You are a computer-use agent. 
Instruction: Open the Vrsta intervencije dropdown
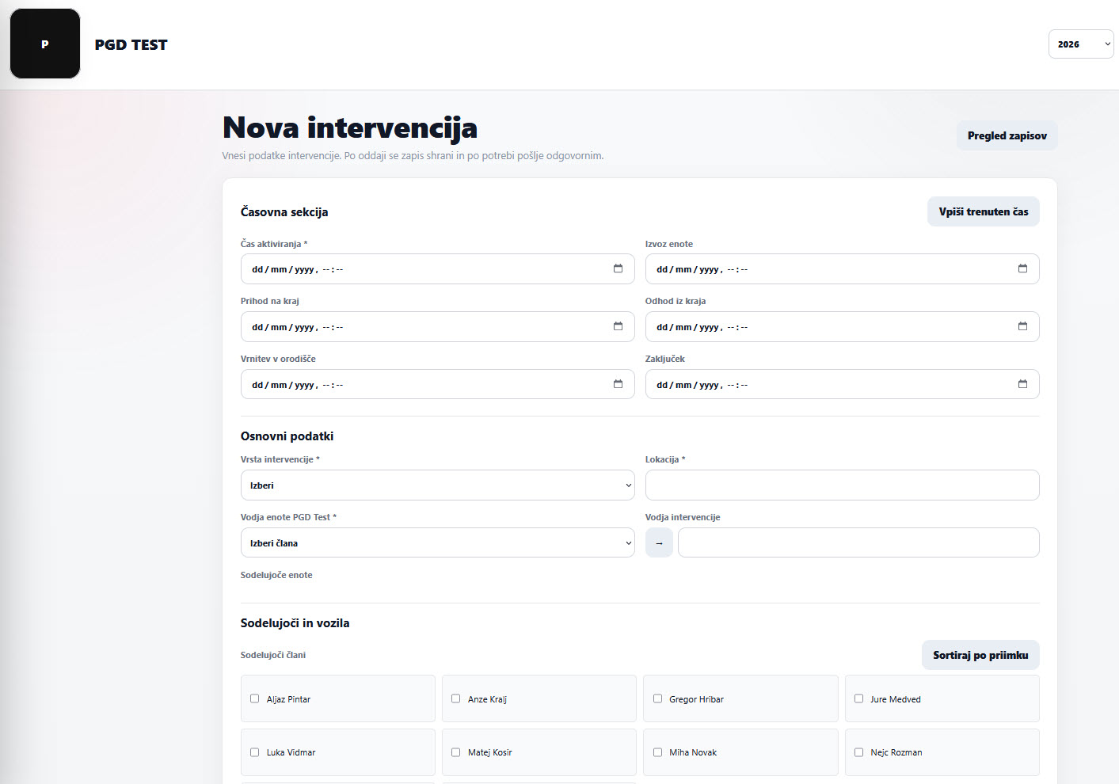(x=438, y=485)
